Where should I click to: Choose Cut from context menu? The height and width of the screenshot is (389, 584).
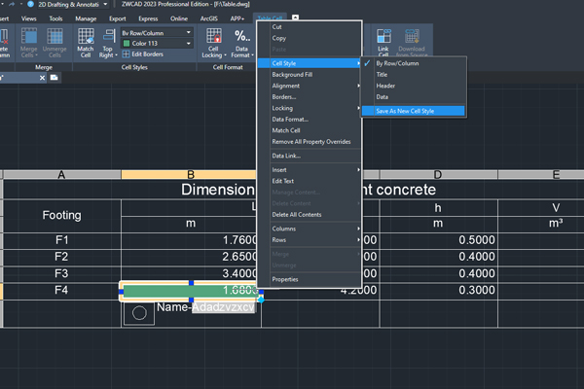(310, 27)
